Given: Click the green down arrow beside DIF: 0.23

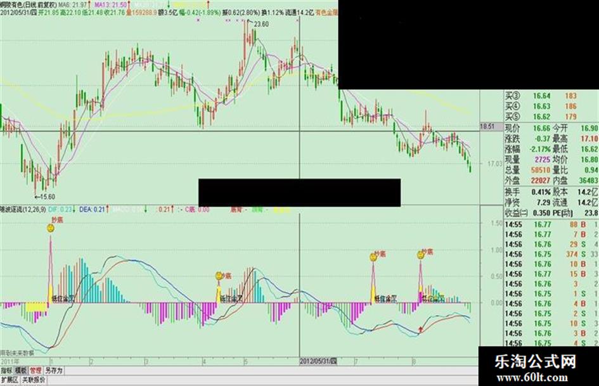Looking at the screenshot, I should pyautogui.click(x=75, y=209).
